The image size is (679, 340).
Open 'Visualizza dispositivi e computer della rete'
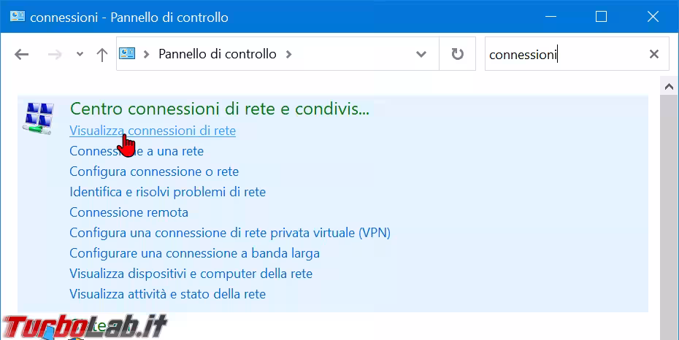191,274
